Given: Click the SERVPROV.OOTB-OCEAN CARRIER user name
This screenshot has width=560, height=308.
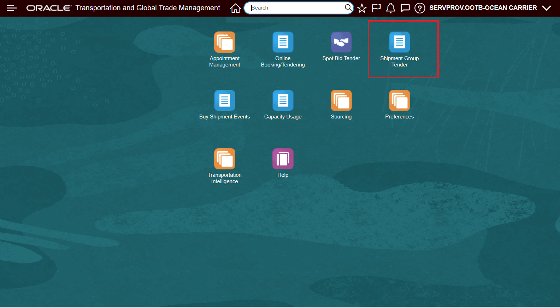Looking at the screenshot, I should (x=483, y=8).
